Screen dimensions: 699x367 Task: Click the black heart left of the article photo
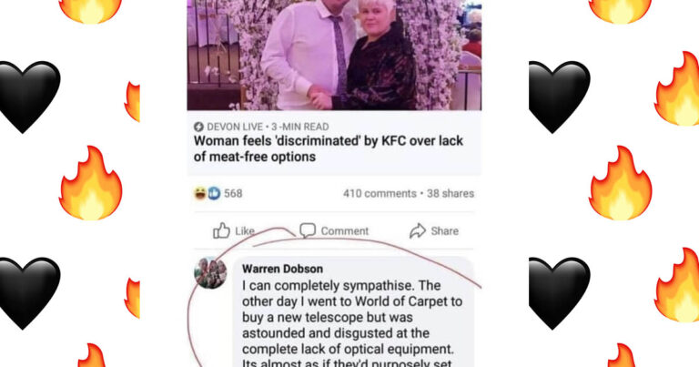pyautogui.click(x=27, y=95)
